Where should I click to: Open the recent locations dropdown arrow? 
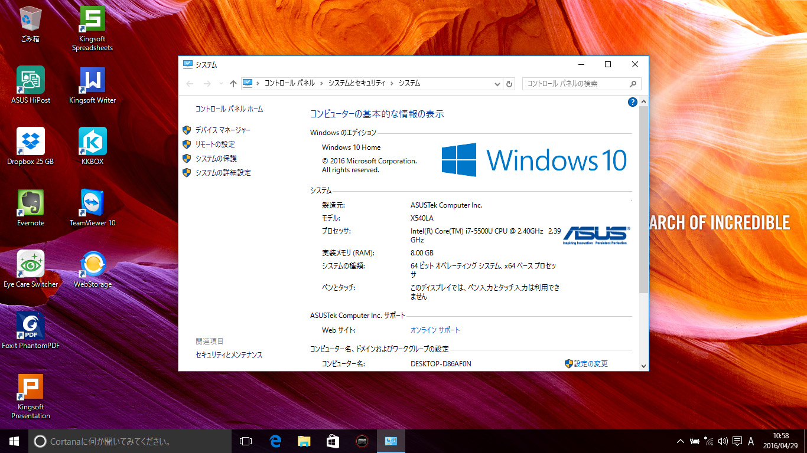(x=221, y=84)
